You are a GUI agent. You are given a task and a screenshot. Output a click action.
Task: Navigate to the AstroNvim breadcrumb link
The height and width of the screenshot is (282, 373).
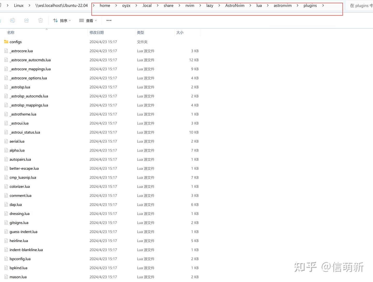[x=235, y=5]
